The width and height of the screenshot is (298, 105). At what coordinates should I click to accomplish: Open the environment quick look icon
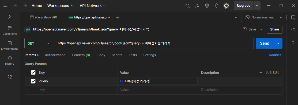click(x=293, y=17)
